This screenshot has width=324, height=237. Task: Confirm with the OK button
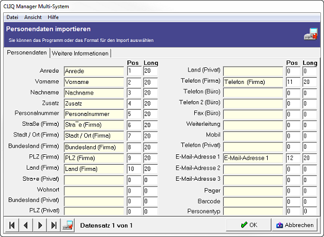point(249,225)
